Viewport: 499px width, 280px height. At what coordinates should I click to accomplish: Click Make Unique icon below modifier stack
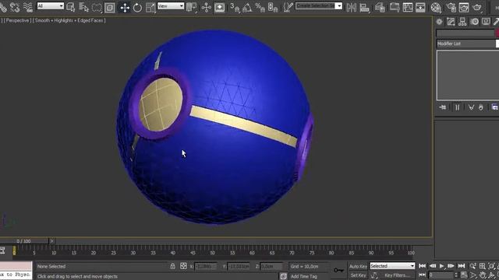pyautogui.click(x=471, y=107)
